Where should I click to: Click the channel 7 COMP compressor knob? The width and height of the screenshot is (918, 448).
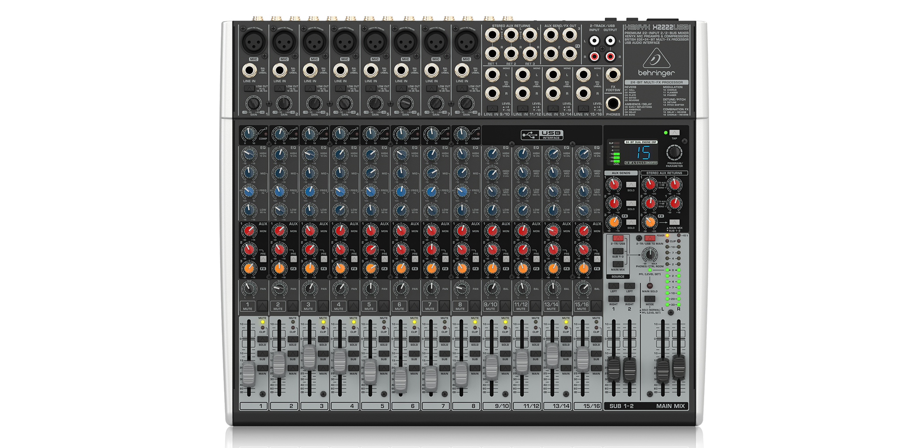coord(431,134)
